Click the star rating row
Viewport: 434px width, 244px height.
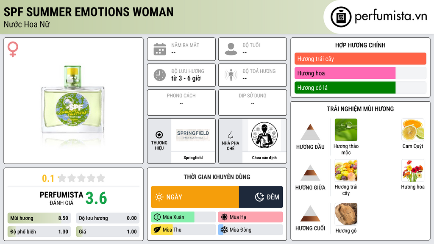[81, 178]
